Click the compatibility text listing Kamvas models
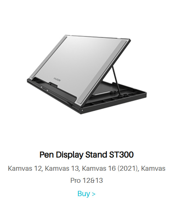 [x=87, y=174]
